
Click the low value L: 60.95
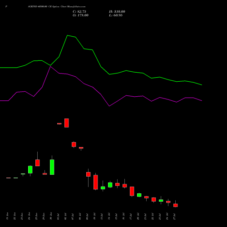click(x=116, y=15)
